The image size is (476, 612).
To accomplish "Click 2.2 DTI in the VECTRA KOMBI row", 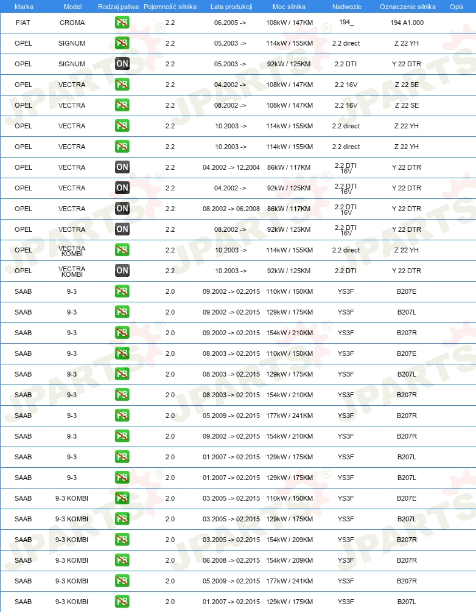I will pos(346,271).
